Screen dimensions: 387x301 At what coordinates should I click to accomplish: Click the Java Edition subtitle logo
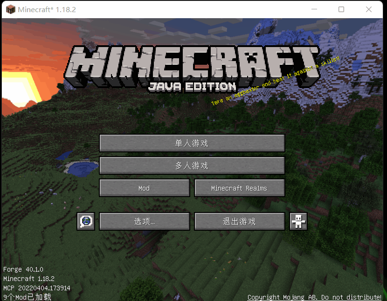[x=192, y=87]
